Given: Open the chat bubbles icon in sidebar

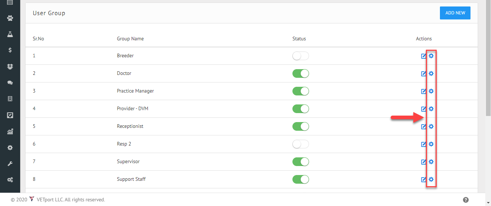Looking at the screenshot, I should pyautogui.click(x=10, y=82).
